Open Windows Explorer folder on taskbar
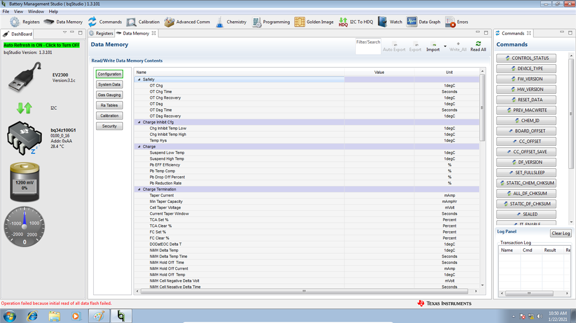Screen dimensions: 576x323 [54, 316]
